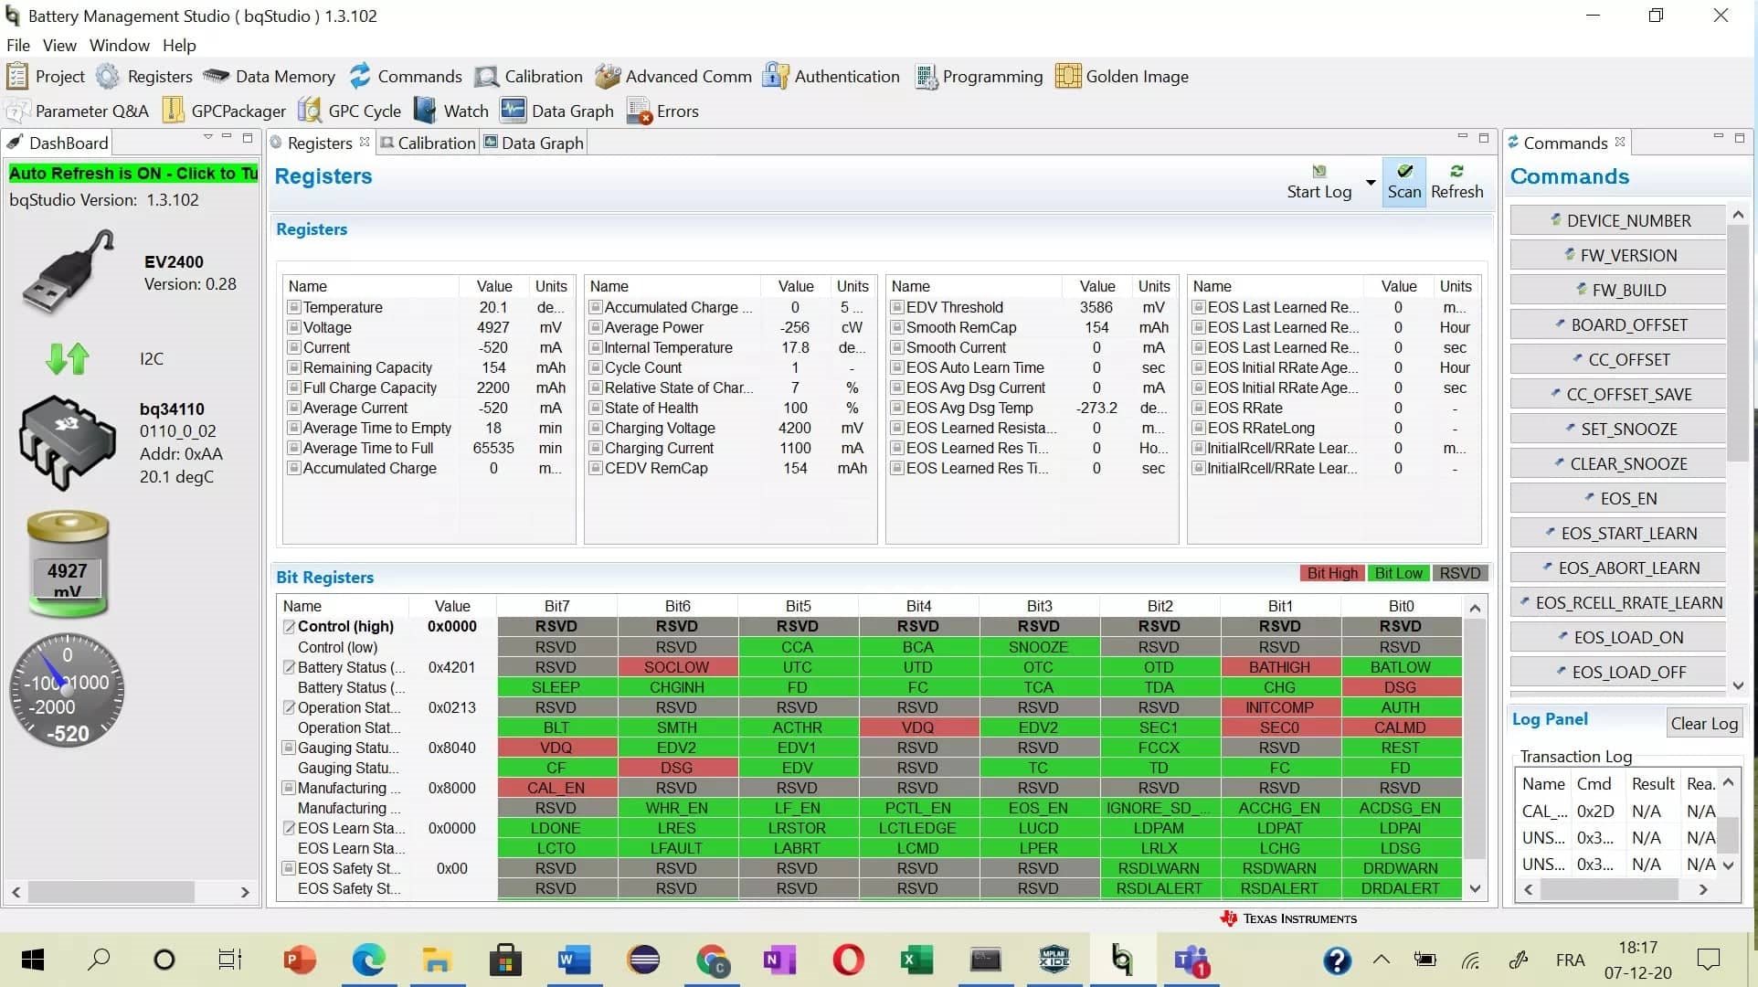Send the FW_VERSION command
Viewport: 1758px width, 987px height.
tap(1618, 256)
